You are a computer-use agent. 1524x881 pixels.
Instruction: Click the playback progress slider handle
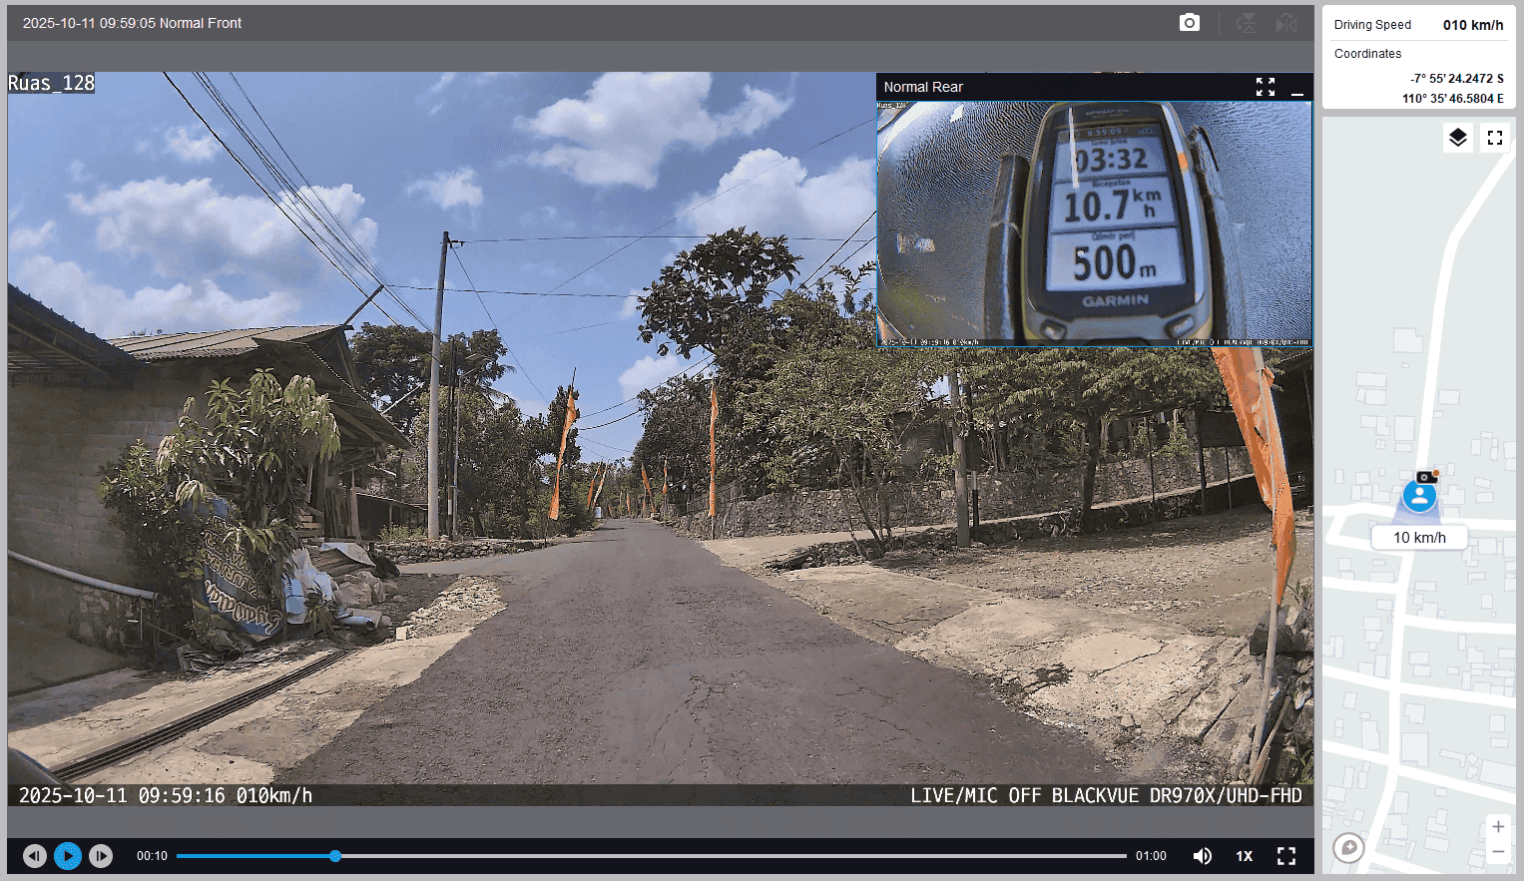335,856
